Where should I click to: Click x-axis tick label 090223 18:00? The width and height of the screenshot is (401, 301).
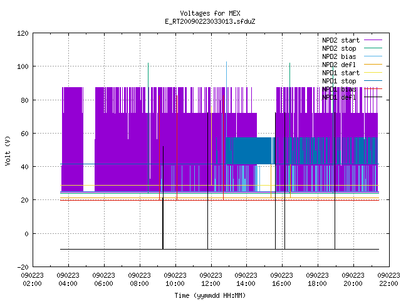point(318,280)
